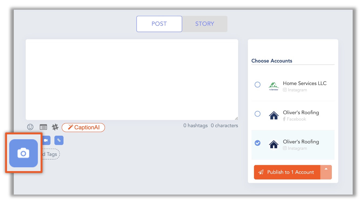Viewport: 364px width, 204px height.
Task: Click Oliver's Roofing Facebook house avatar
Action: point(274,115)
